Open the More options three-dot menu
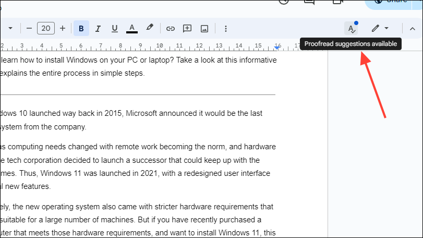This screenshot has width=423, height=238. point(226,28)
